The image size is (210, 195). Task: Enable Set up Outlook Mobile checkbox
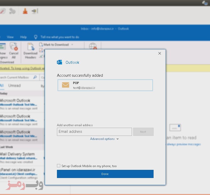[x=58, y=166]
